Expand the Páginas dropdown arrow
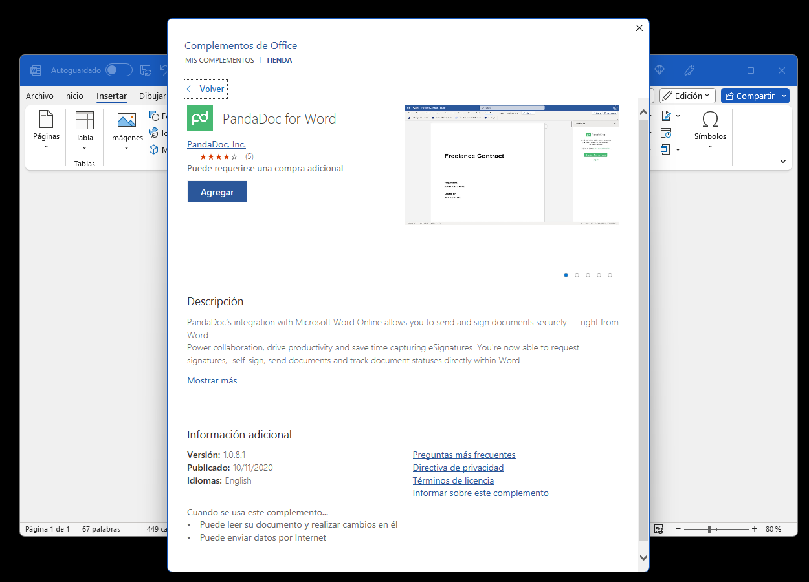The width and height of the screenshot is (809, 582). pyautogui.click(x=46, y=147)
